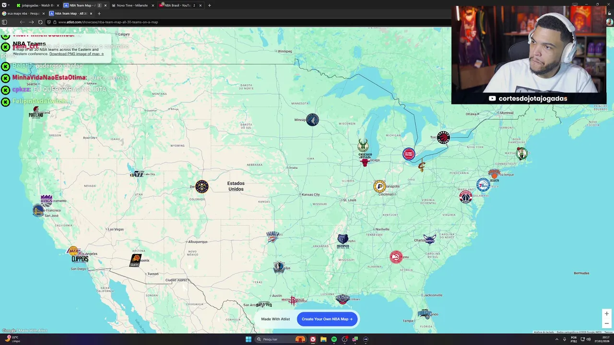Click the Estados Unidos map label
The width and height of the screenshot is (614, 345).
[236, 186]
